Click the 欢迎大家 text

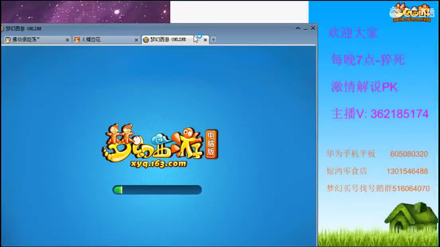click(353, 33)
